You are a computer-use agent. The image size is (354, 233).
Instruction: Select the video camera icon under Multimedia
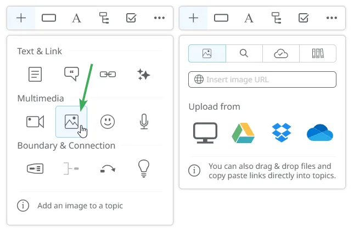(35, 122)
